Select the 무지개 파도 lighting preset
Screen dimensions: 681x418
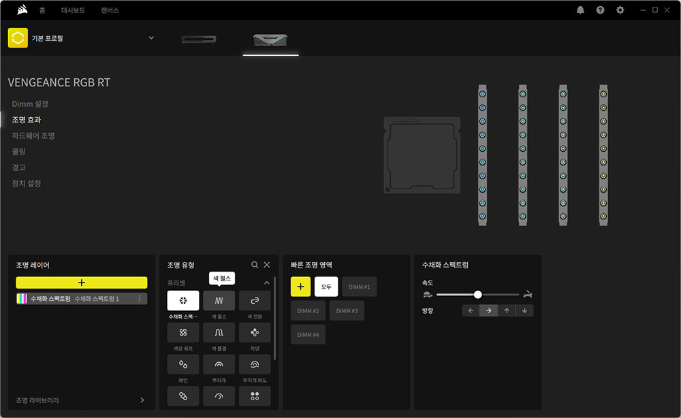point(255,364)
